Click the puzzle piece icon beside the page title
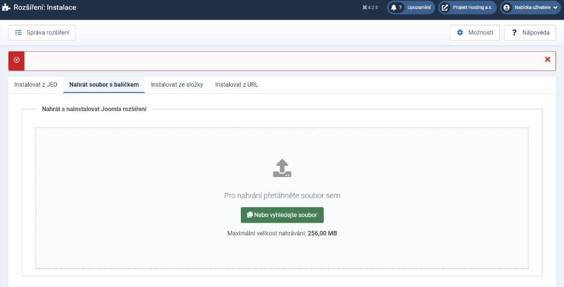This screenshot has height=287, width=564. click(x=6, y=8)
